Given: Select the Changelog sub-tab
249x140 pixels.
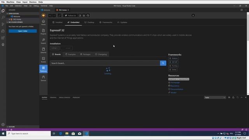Looking at the screenshot, I should tap(101, 54).
